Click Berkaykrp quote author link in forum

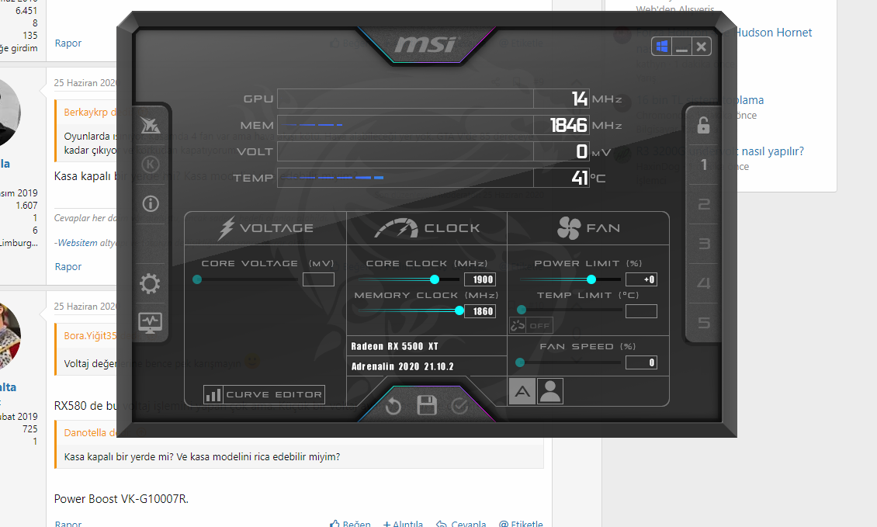[x=85, y=112]
